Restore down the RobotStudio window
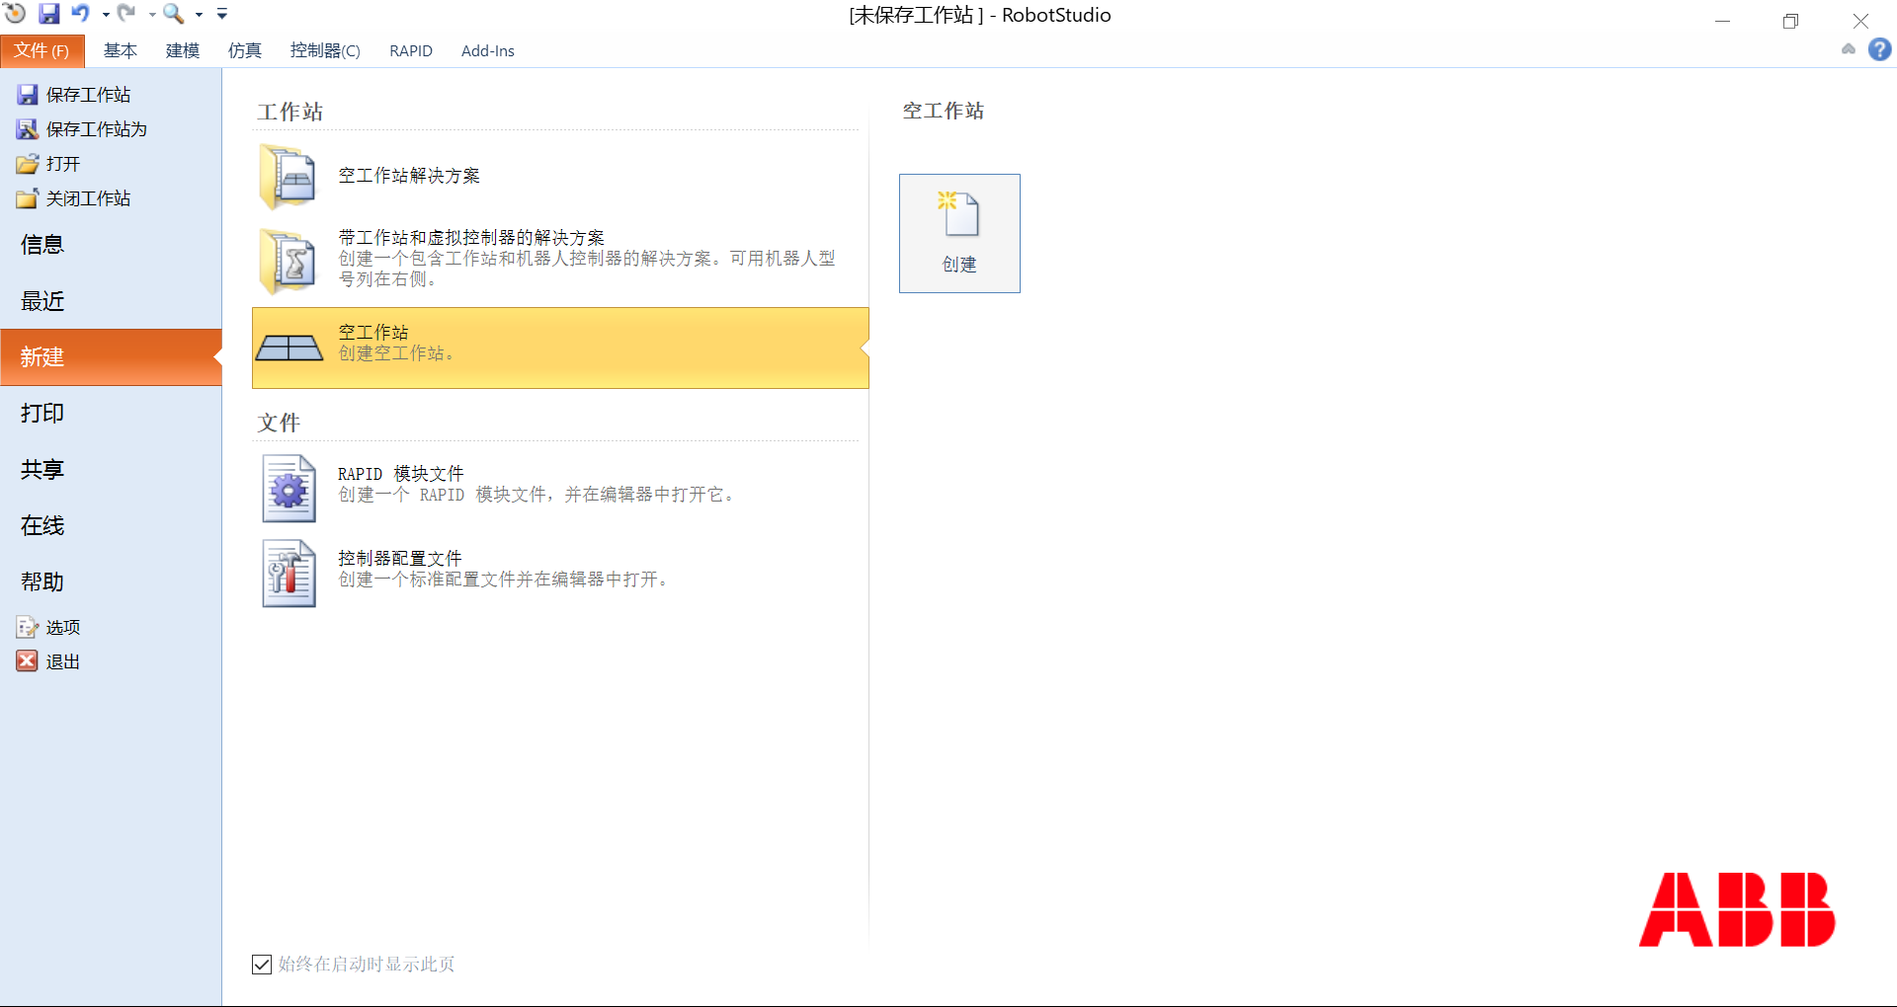This screenshot has height=1007, width=1897. click(x=1791, y=20)
